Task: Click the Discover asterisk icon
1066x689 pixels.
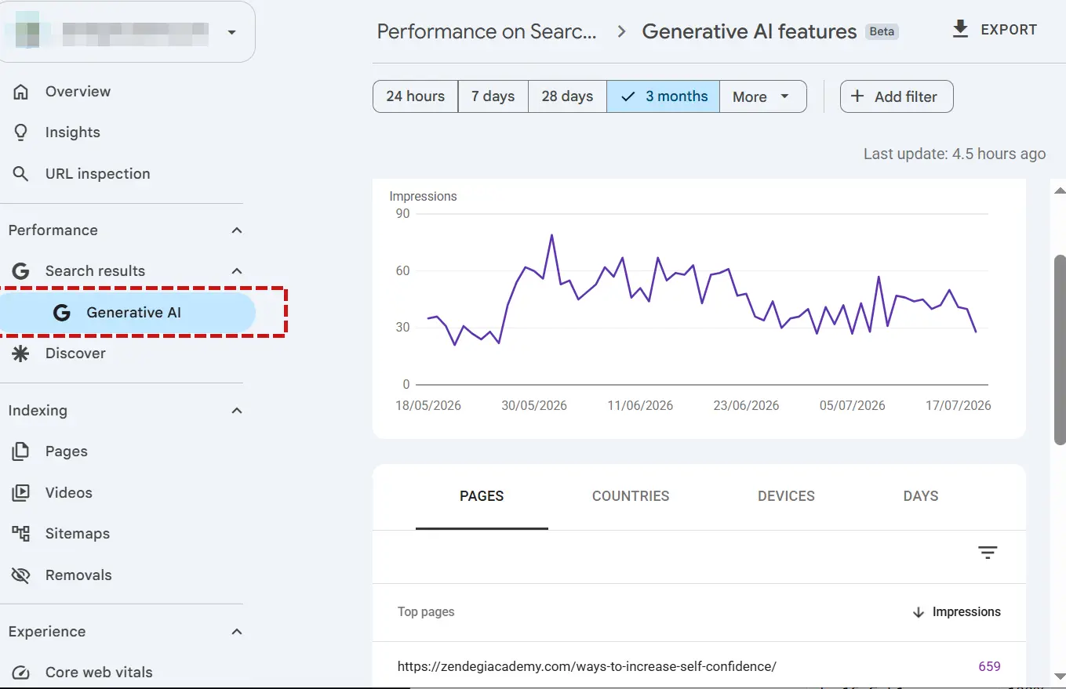Action: point(21,354)
